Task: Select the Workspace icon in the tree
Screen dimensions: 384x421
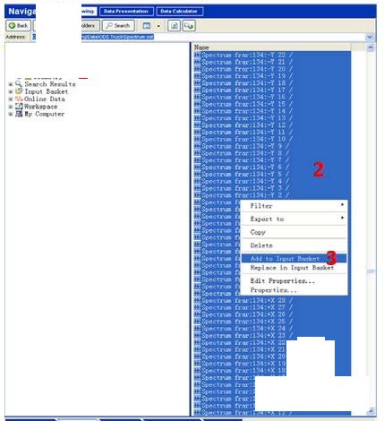Action: (19, 107)
